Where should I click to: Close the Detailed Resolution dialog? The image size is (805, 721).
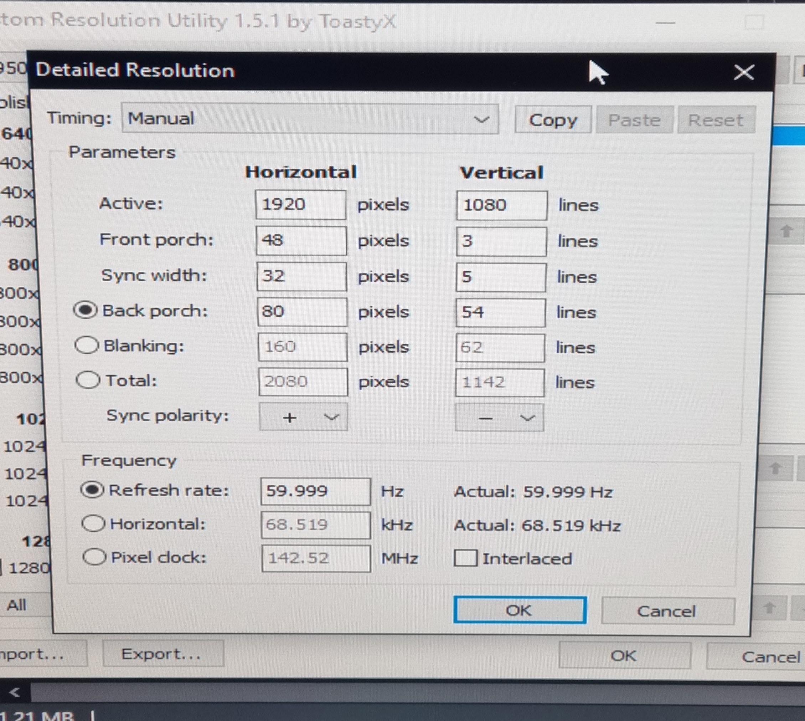(743, 72)
